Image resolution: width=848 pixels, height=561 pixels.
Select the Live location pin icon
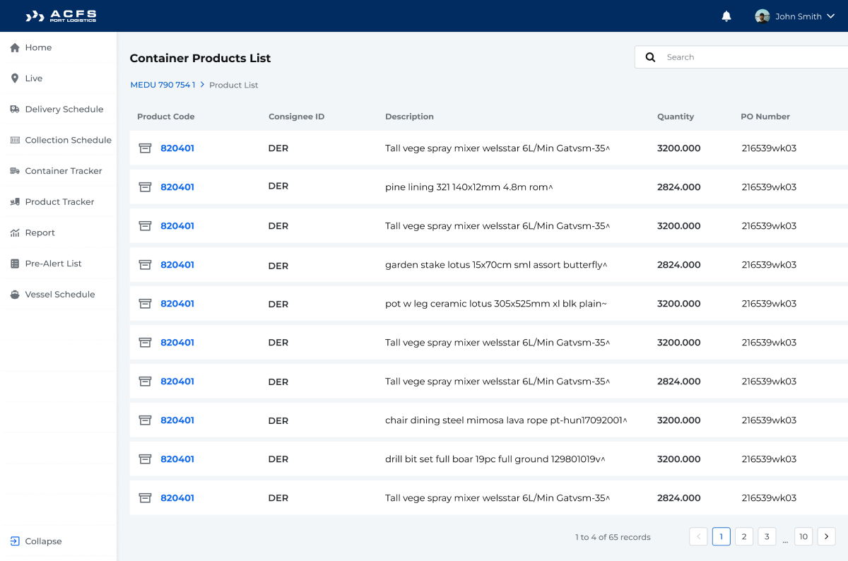(14, 78)
